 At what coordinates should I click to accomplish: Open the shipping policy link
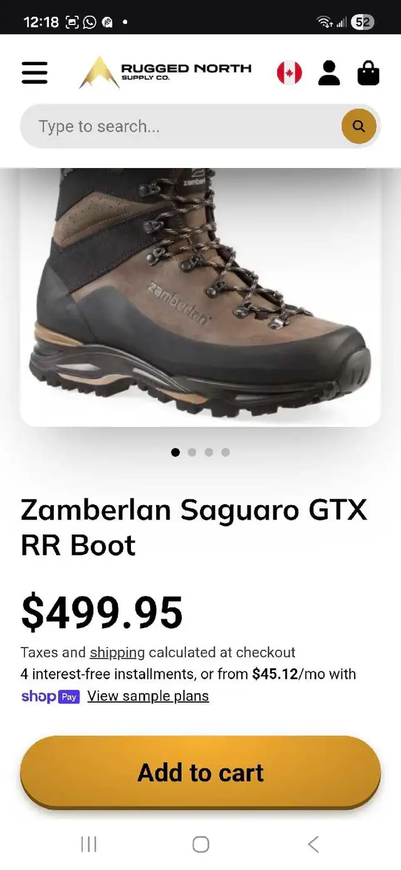[x=117, y=652]
